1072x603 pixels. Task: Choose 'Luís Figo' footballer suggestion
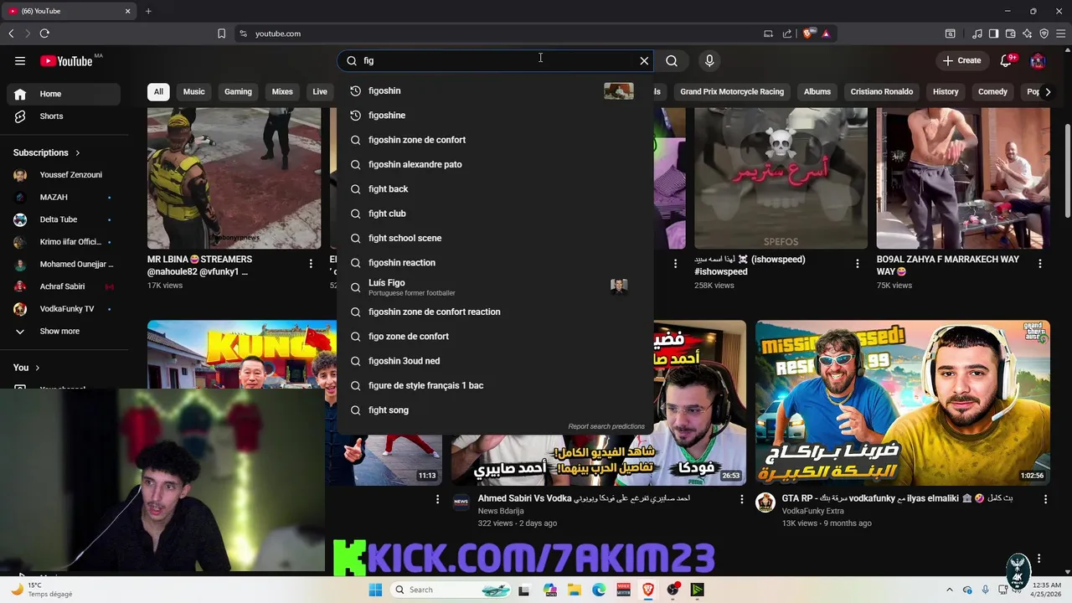point(495,287)
